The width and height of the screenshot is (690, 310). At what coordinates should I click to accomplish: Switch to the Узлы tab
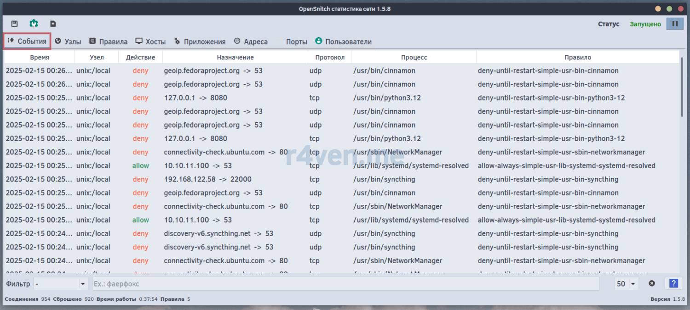coord(68,41)
